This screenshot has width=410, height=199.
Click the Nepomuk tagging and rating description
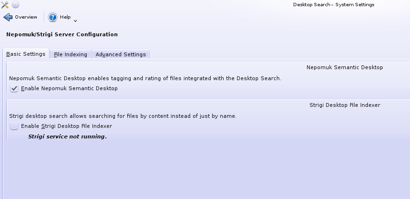pyautogui.click(x=145, y=78)
